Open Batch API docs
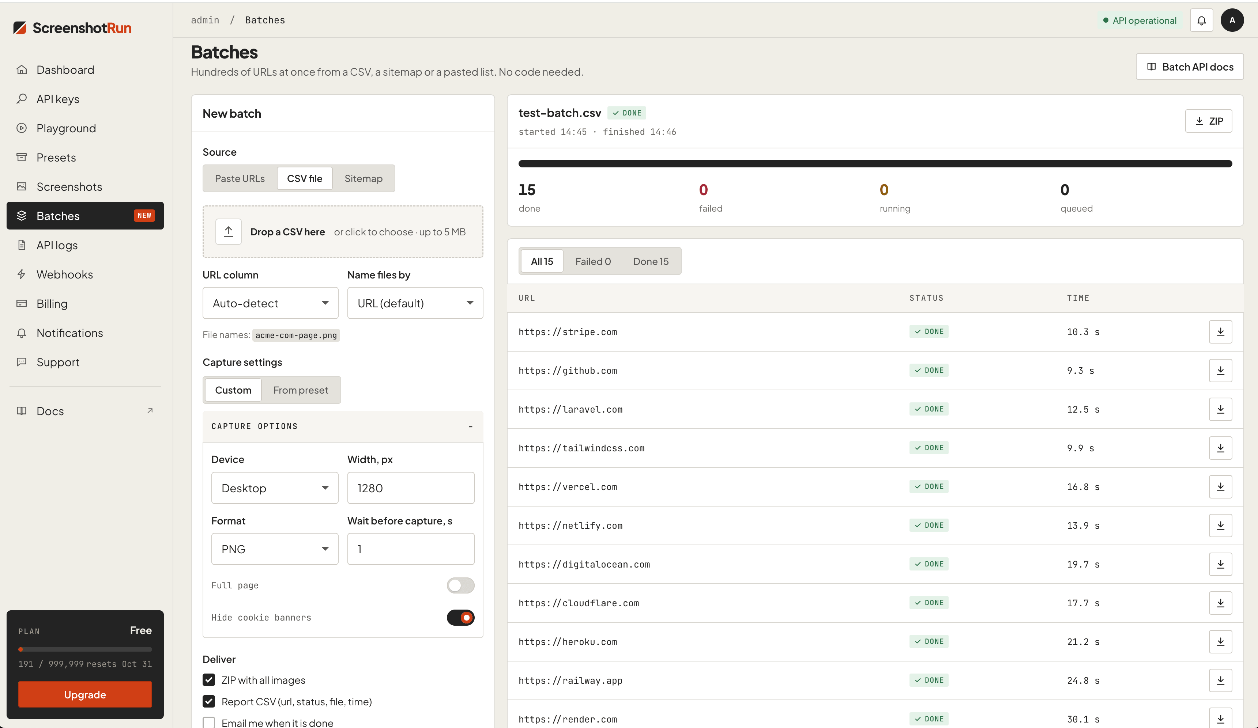This screenshot has height=728, width=1258. [1189, 67]
